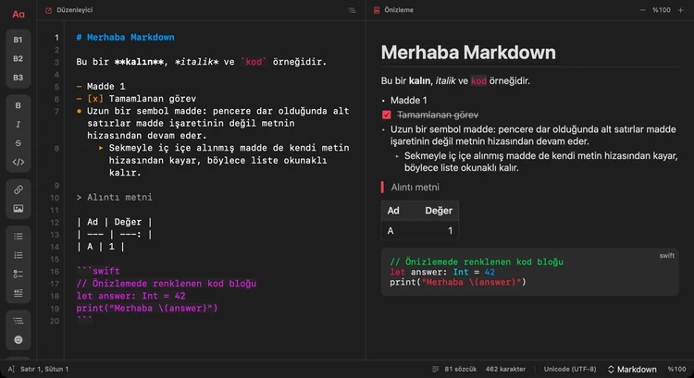
Task: Click the pink kod inline code in preview
Action: coord(478,81)
